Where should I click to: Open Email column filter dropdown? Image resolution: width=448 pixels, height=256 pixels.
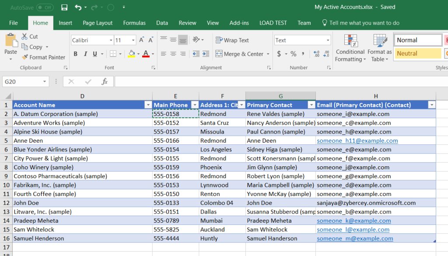pyautogui.click(x=432, y=105)
